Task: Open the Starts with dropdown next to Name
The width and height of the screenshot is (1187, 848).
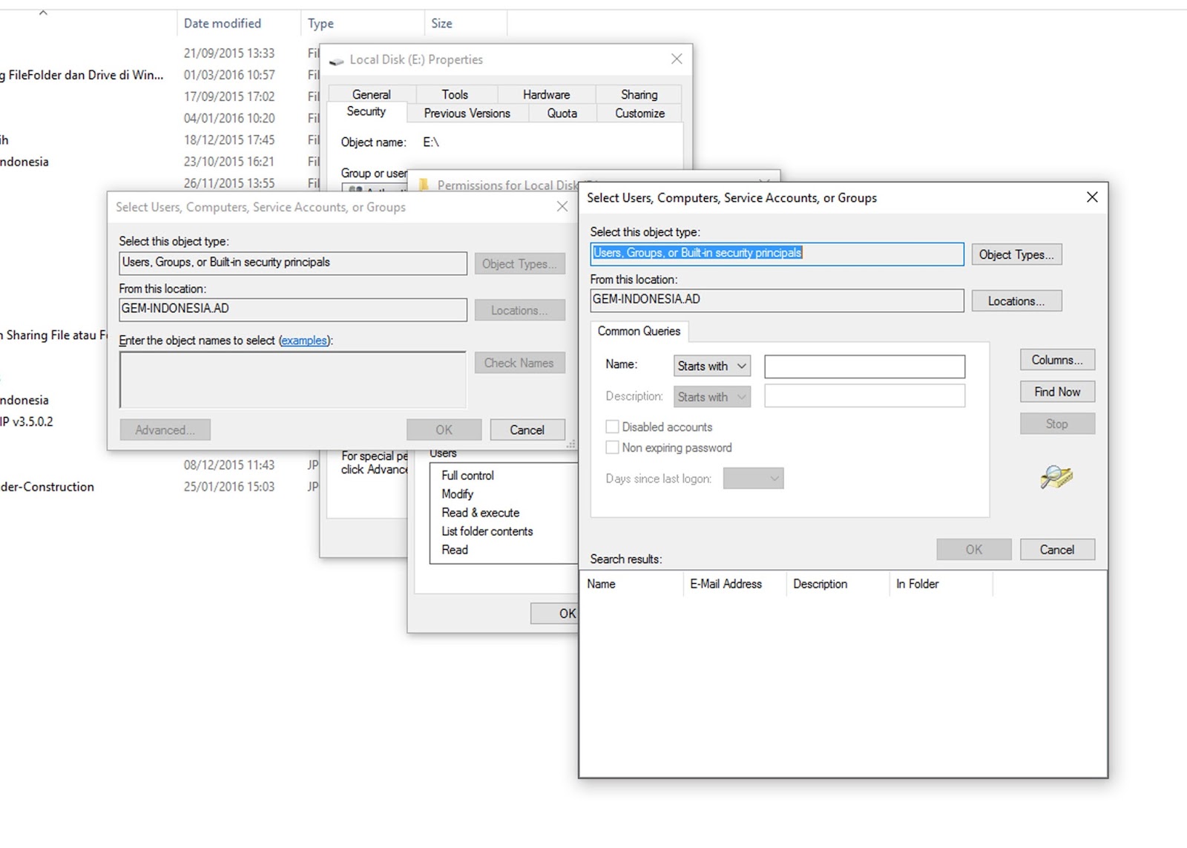Action: point(710,366)
